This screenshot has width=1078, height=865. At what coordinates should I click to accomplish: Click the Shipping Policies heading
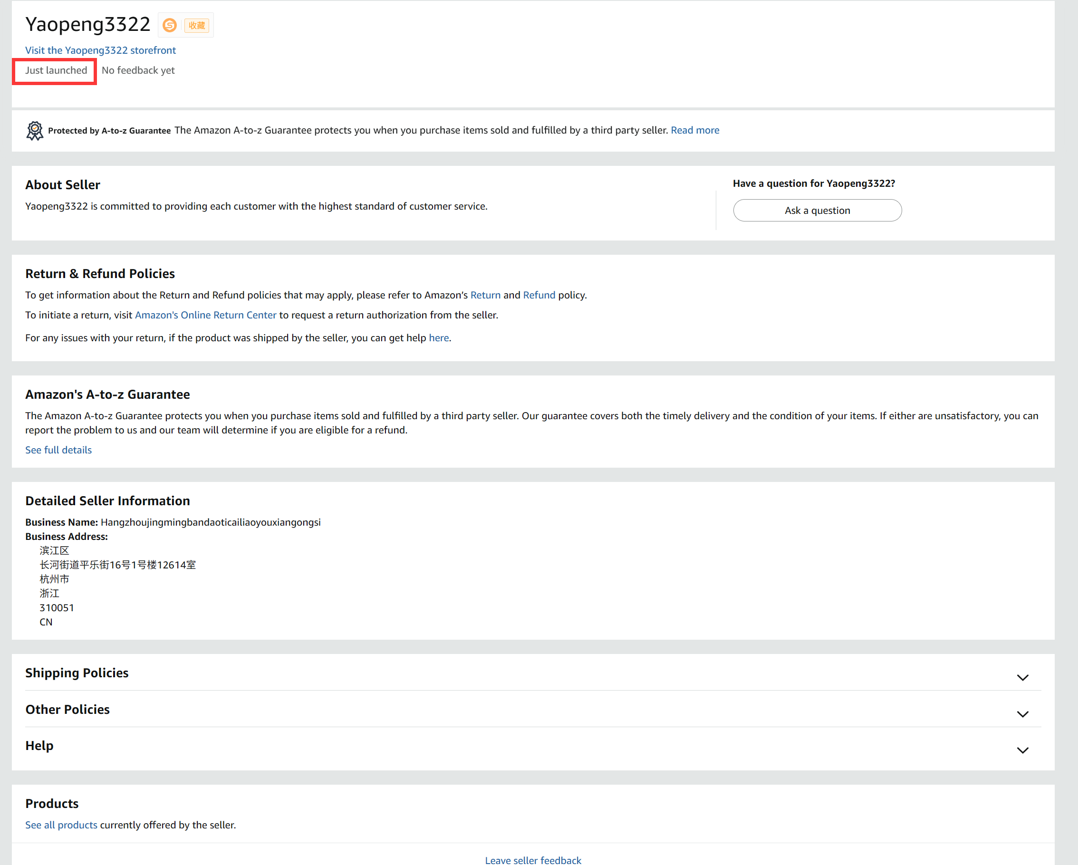click(77, 673)
